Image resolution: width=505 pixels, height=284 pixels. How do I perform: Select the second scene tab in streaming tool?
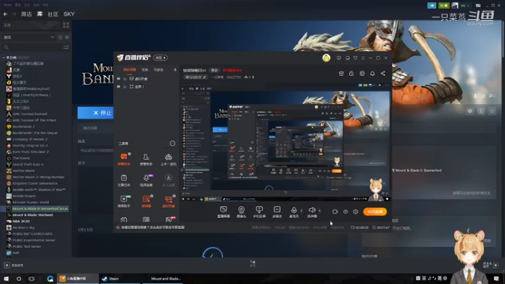[145, 69]
